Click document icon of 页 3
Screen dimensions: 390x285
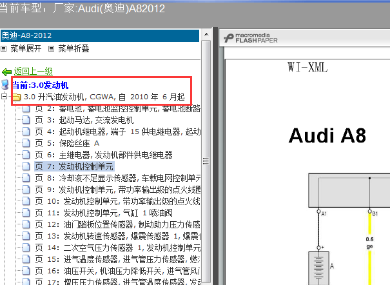(x=26, y=120)
